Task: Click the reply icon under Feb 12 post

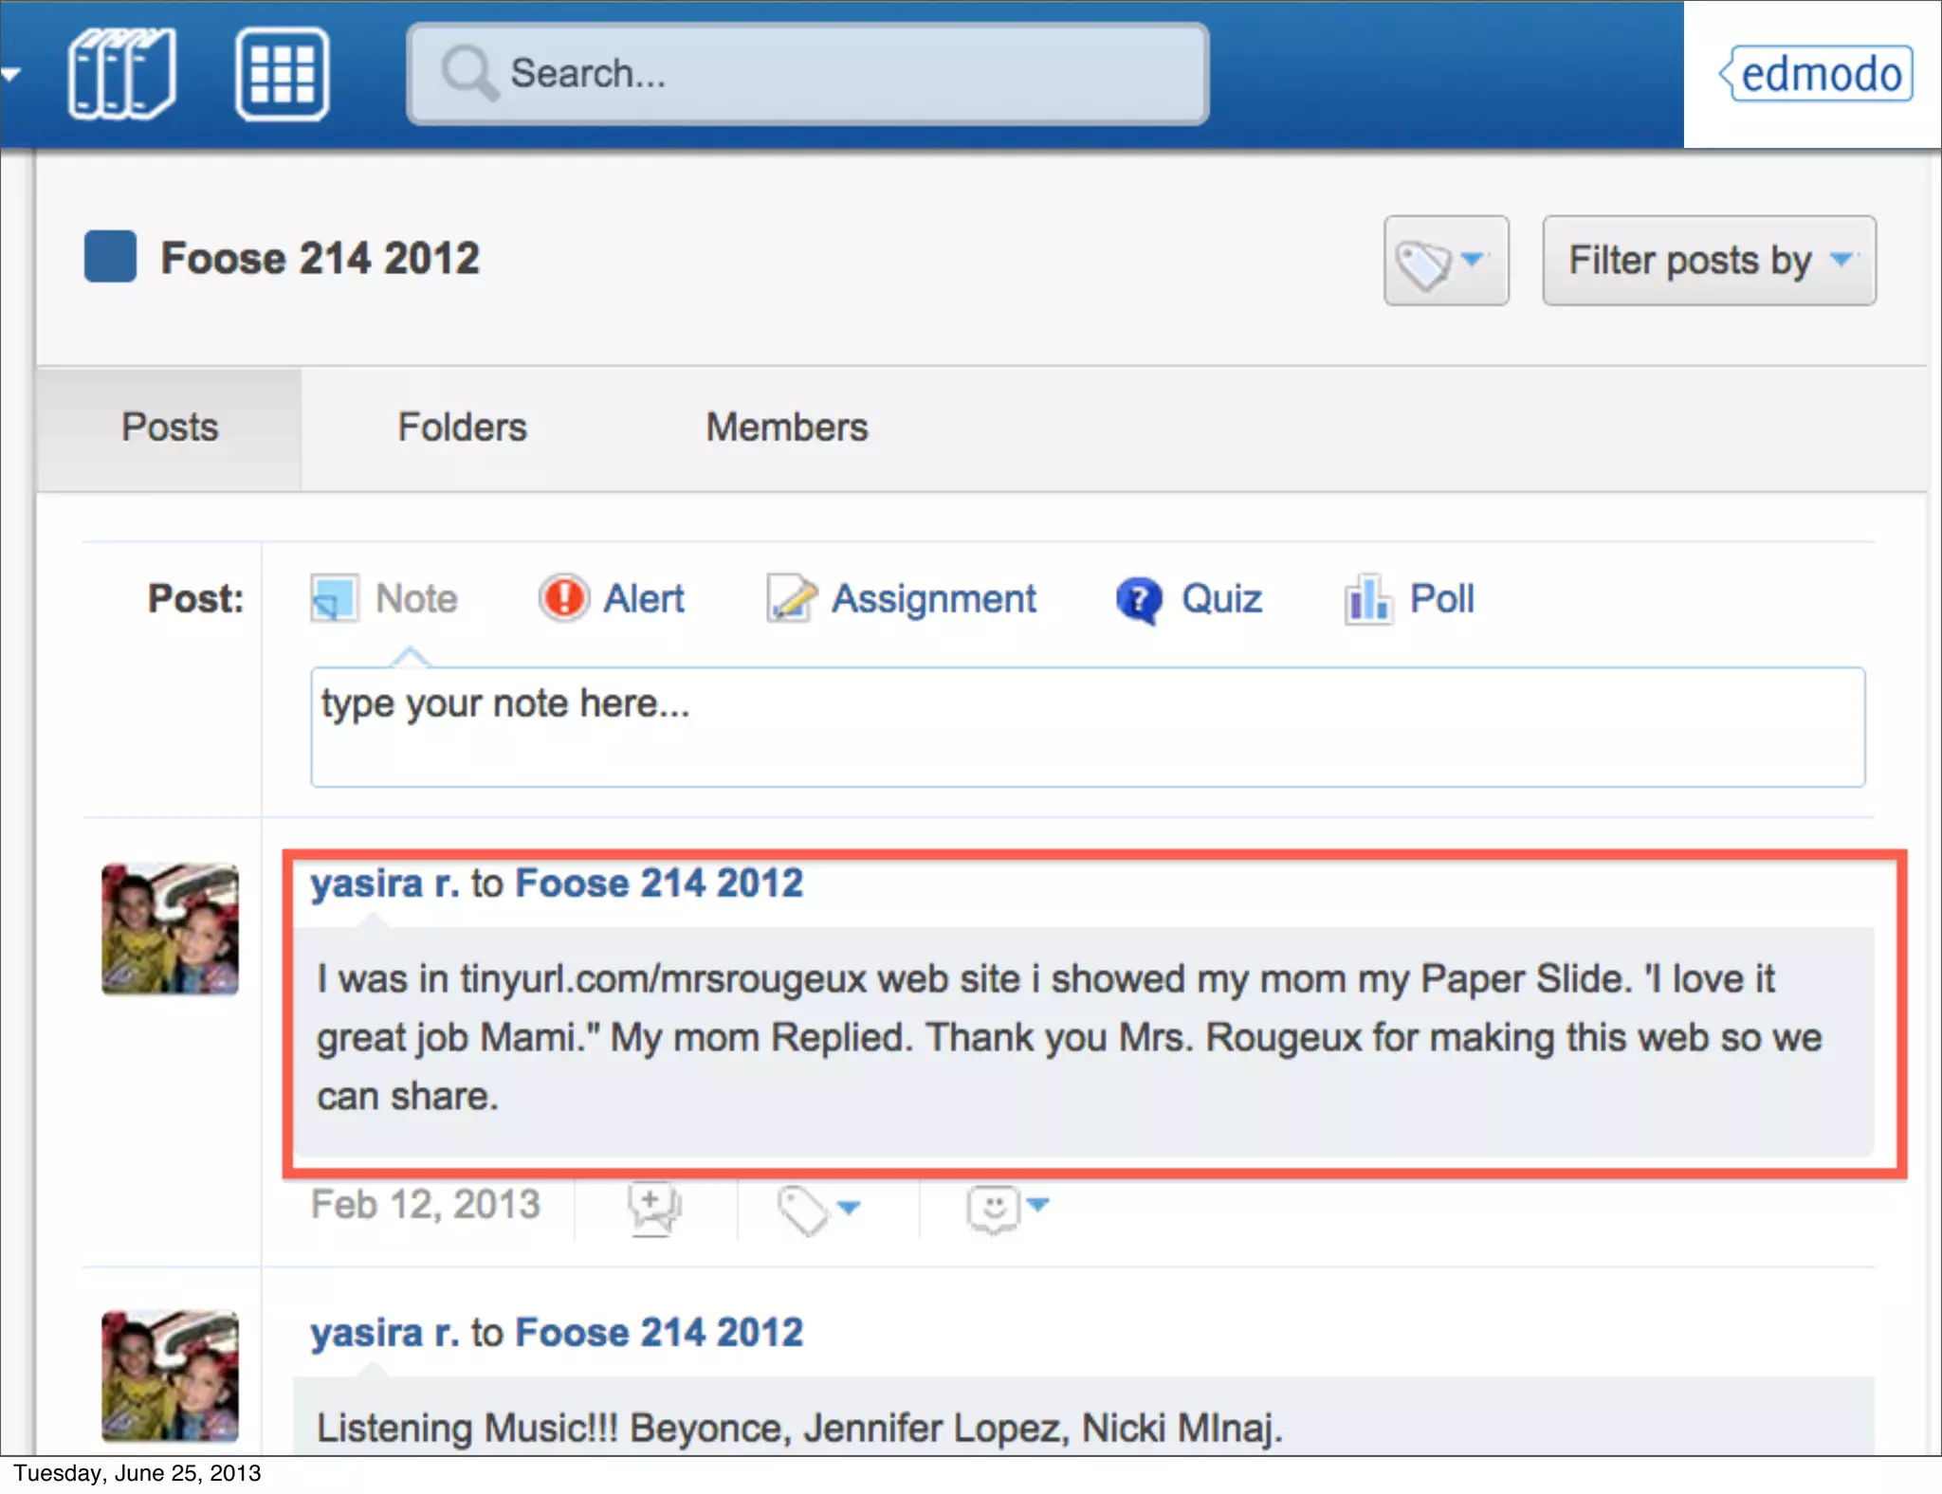Action: [x=653, y=1209]
